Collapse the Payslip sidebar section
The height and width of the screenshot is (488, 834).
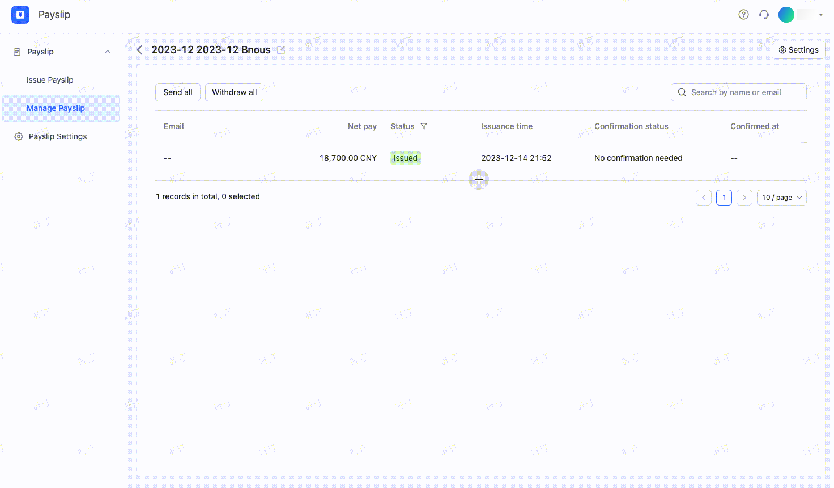[x=108, y=52]
